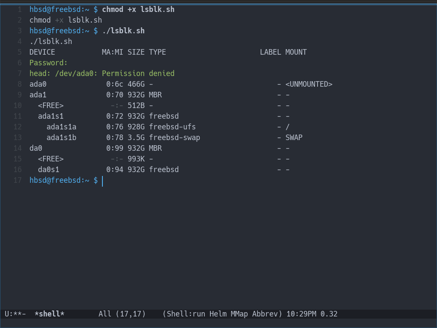This screenshot has width=437, height=328.
Task: Click the <UNMOUNTED> mount text
Action: [309, 84]
